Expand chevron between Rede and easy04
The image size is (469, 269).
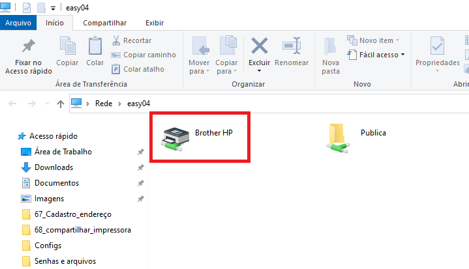[x=119, y=104]
